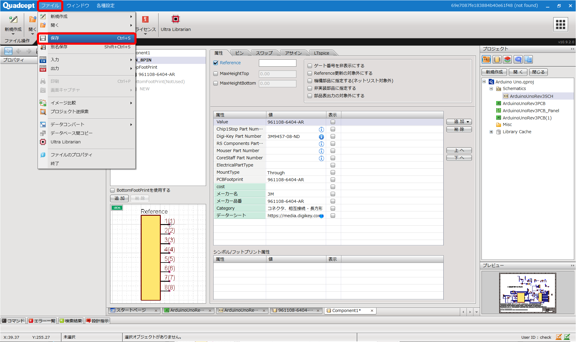Expand the Library Cache tree node
The height and width of the screenshot is (342, 576).
click(x=491, y=132)
